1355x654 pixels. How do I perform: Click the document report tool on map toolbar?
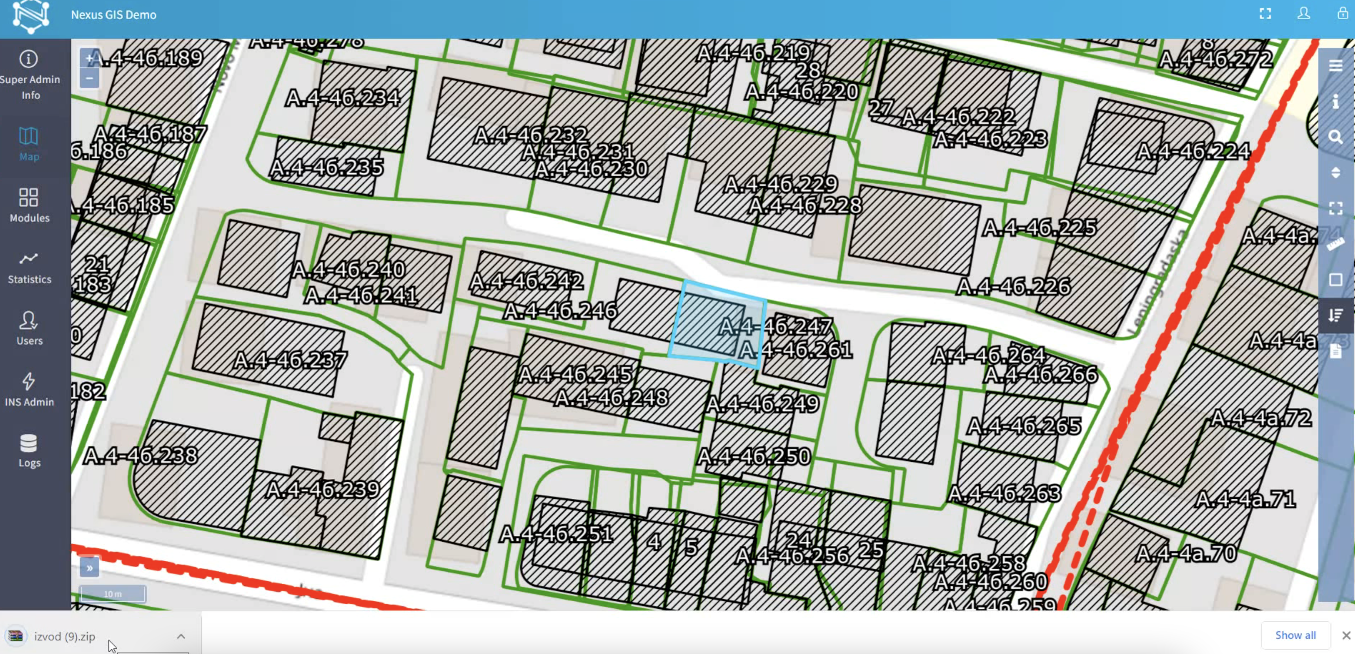(x=1335, y=351)
